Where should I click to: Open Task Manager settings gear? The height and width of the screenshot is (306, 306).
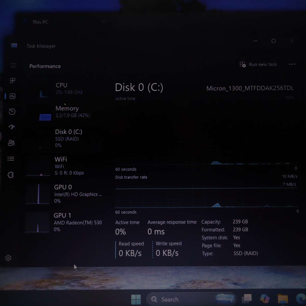[x=8, y=258]
